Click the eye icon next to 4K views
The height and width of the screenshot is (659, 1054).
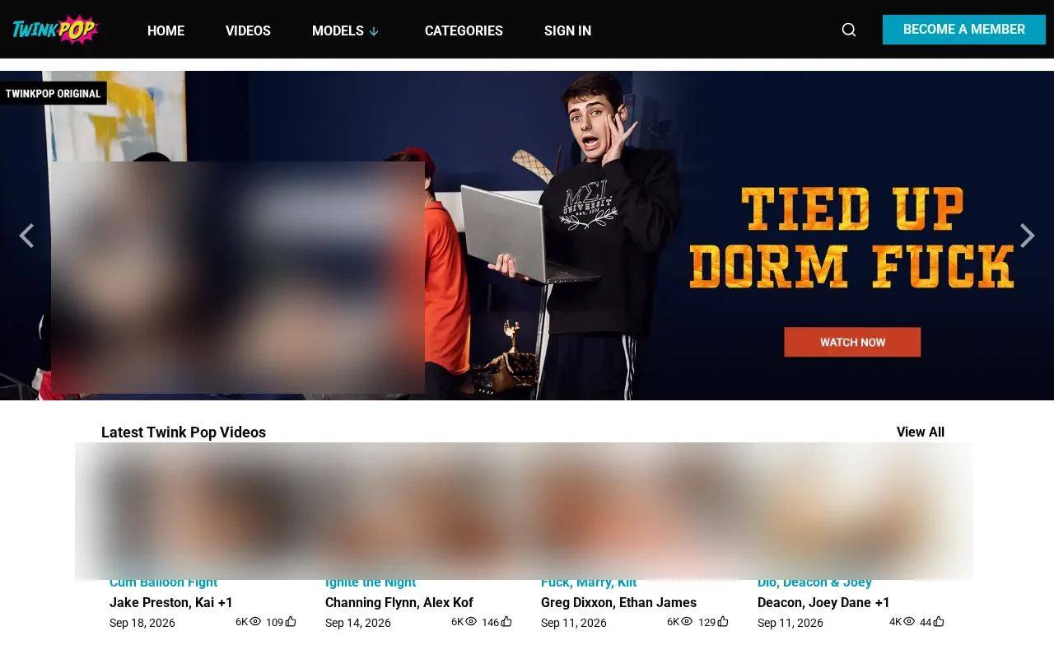coord(909,622)
